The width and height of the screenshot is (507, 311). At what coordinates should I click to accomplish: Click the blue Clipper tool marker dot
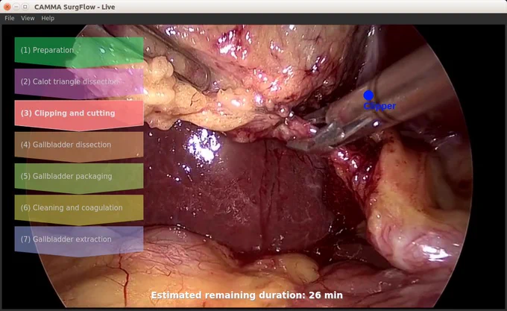click(368, 95)
